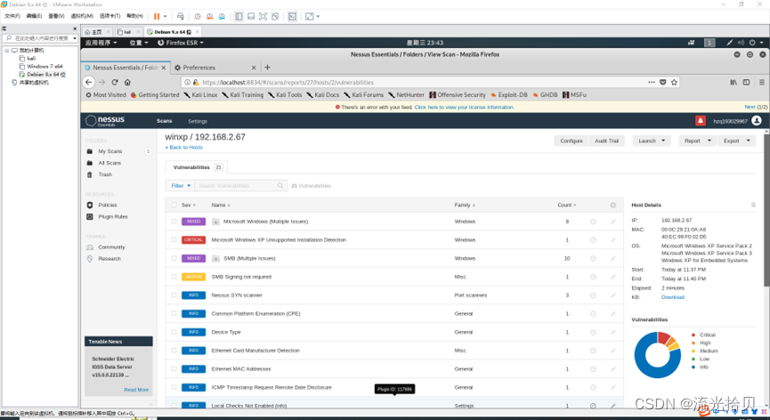770x420 pixels.
Task: Reload the Nessus page in Firefox
Action: click(115, 83)
